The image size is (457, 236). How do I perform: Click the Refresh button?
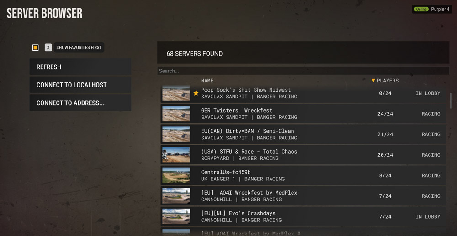point(80,67)
